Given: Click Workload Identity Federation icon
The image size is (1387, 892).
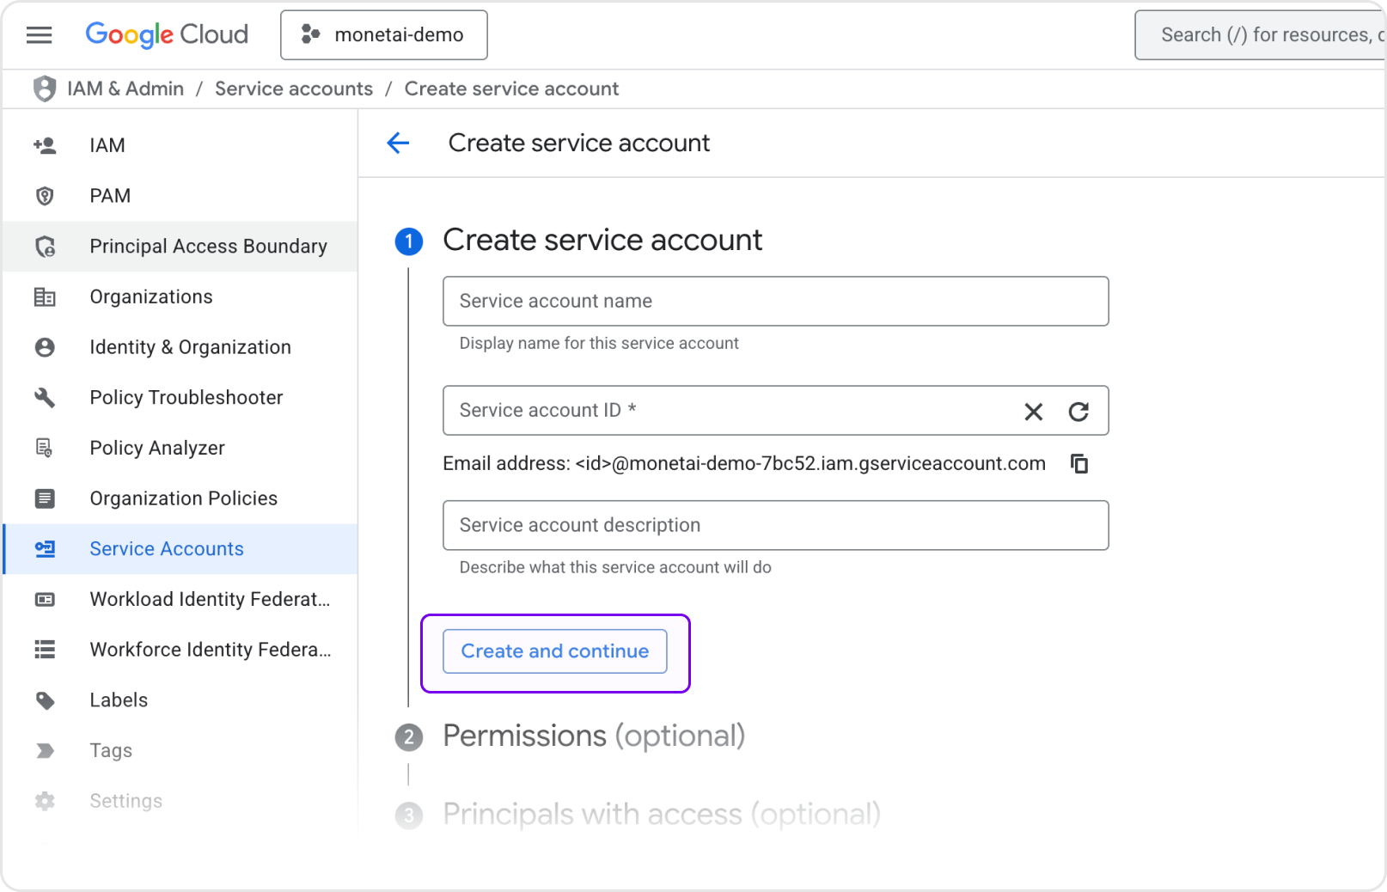Looking at the screenshot, I should [45, 600].
